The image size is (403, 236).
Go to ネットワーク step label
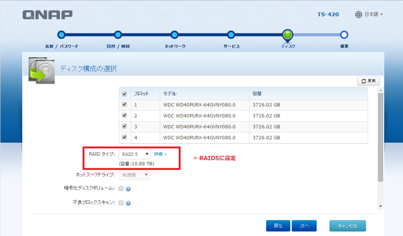click(x=175, y=46)
